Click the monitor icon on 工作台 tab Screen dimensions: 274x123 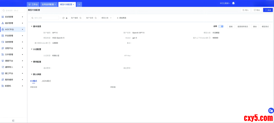(x=29, y=4)
